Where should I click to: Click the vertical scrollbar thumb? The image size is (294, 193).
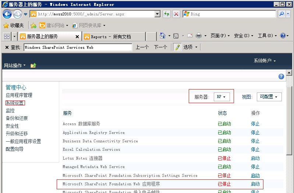coord(289,121)
